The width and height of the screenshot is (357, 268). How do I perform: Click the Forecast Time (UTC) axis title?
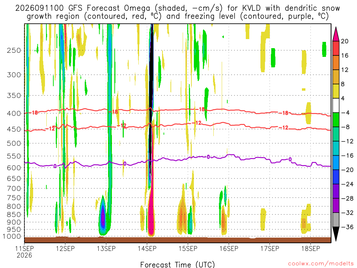(177, 265)
